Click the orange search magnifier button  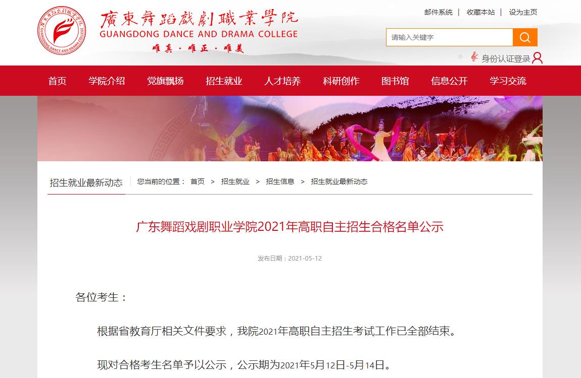click(x=525, y=37)
